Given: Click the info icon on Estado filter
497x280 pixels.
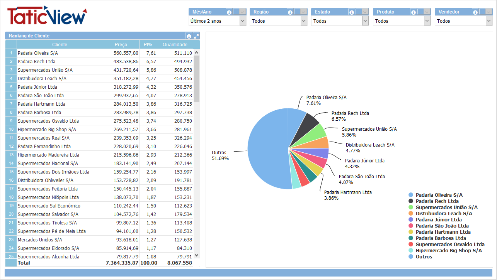Looking at the screenshot, I should point(351,12).
